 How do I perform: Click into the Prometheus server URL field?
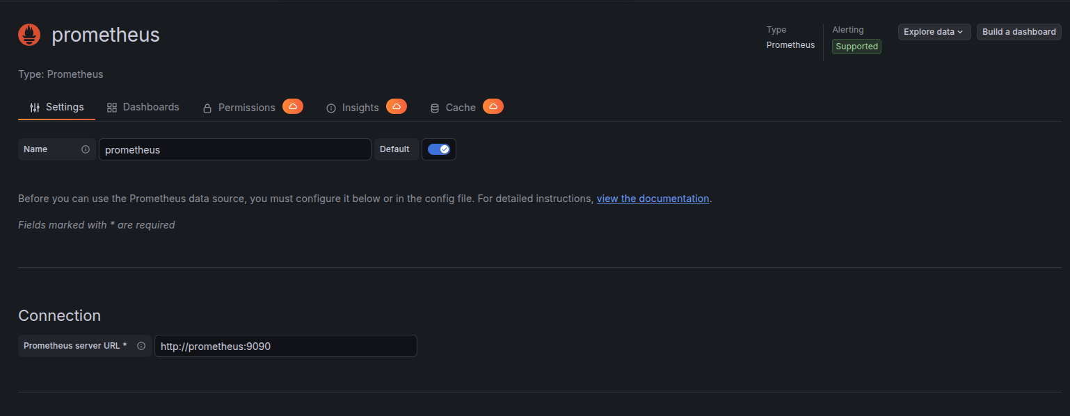click(x=285, y=346)
